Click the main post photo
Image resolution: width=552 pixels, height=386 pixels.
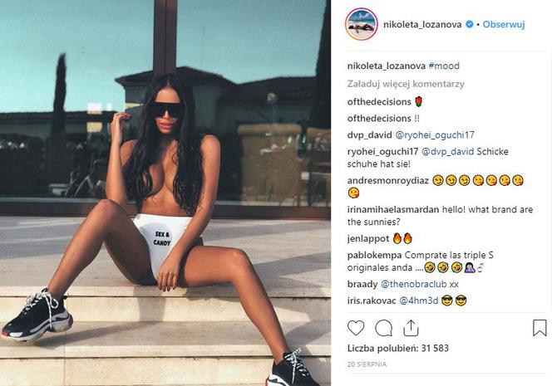tap(165, 193)
